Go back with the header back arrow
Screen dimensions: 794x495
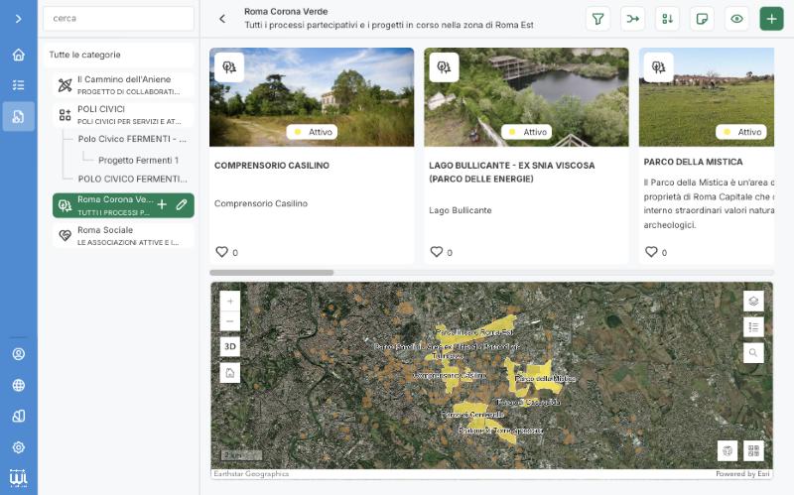222,19
